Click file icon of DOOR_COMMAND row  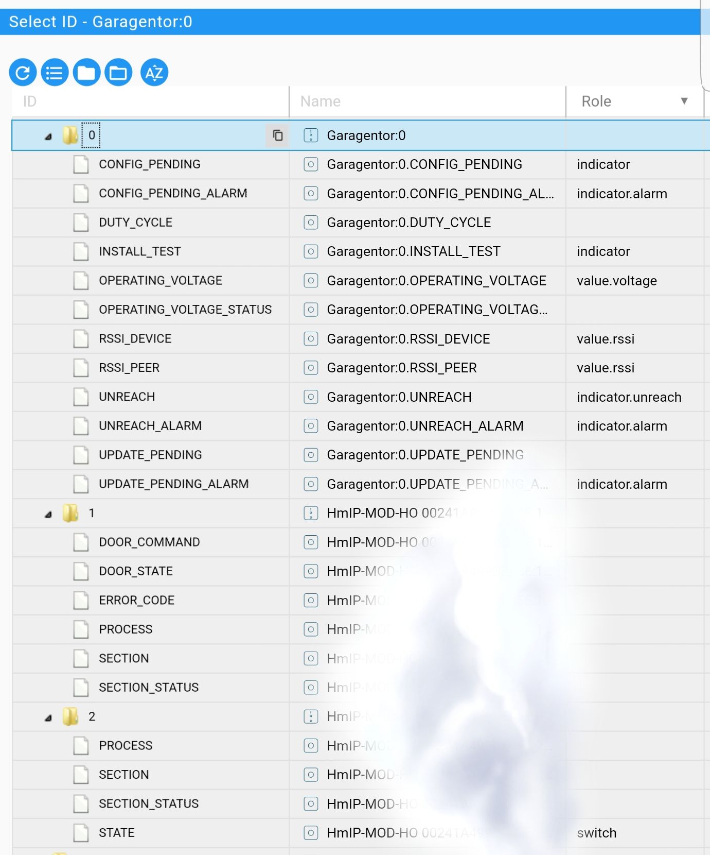[x=81, y=542]
